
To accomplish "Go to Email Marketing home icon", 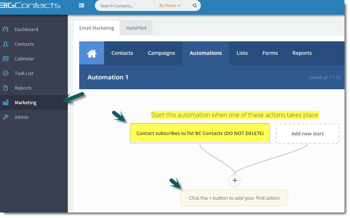I will click(92, 53).
